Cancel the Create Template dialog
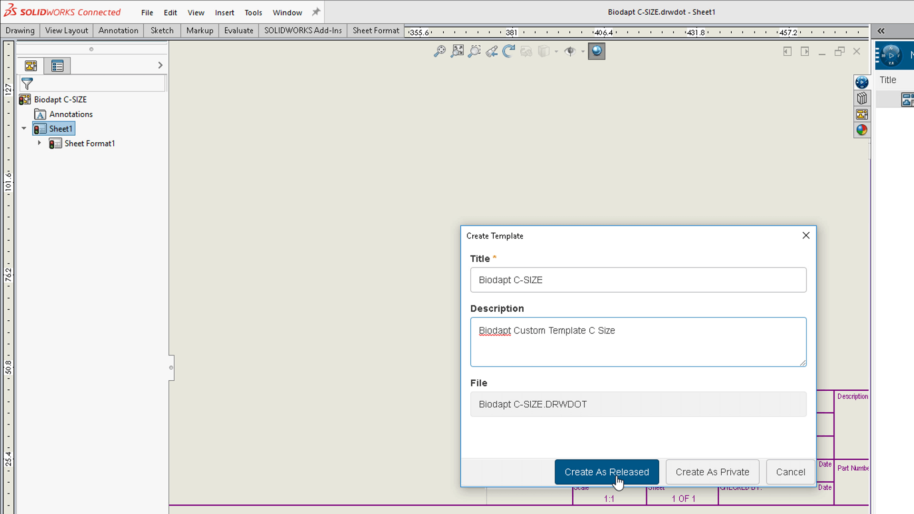 click(790, 472)
